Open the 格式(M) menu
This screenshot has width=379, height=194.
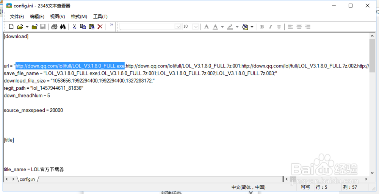[79, 16]
